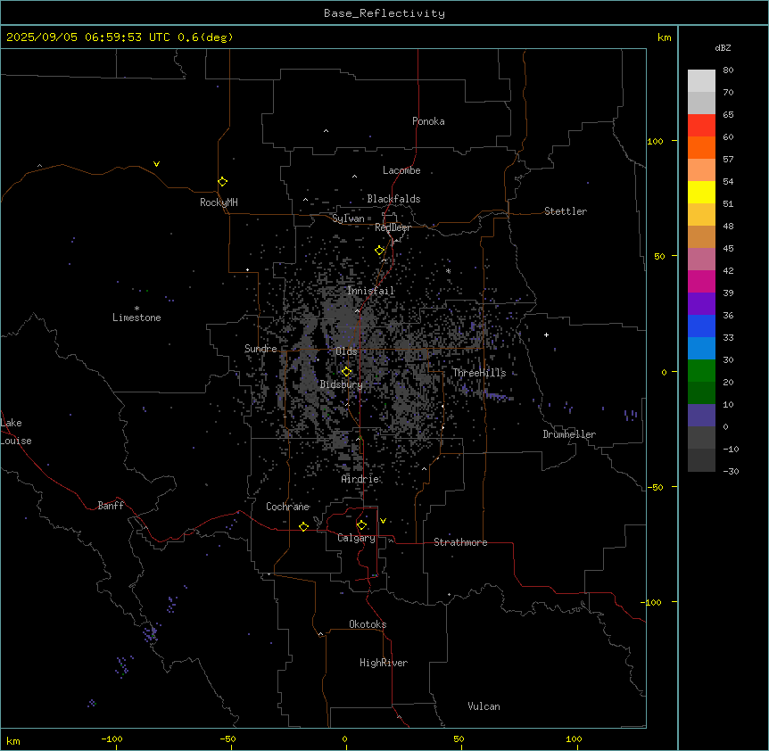Click the Lacombe city label
This screenshot has width=769, height=751.
pyautogui.click(x=401, y=170)
